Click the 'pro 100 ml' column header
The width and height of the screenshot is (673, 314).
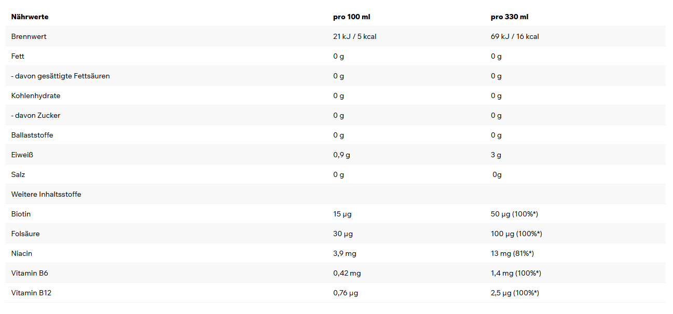coord(351,17)
